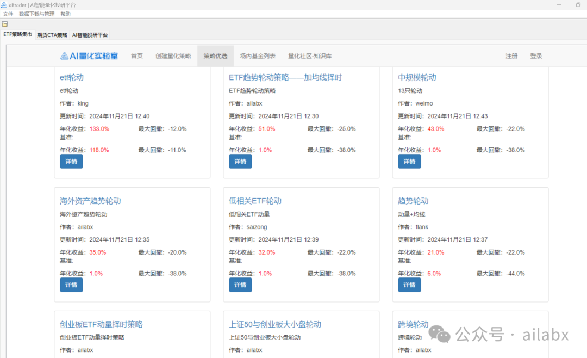Click the 13只轮动 description text
The width and height of the screenshot is (587, 358).
click(410, 91)
